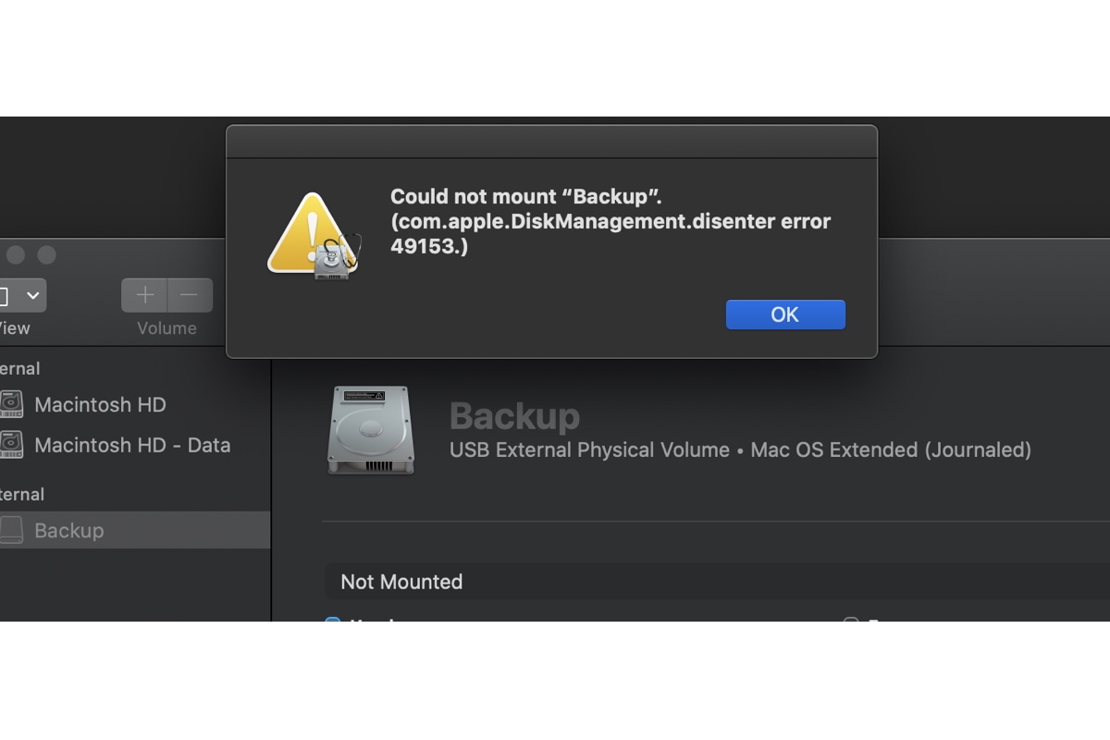
Task: Click the Remove Volume minus icon
Action: click(x=190, y=295)
